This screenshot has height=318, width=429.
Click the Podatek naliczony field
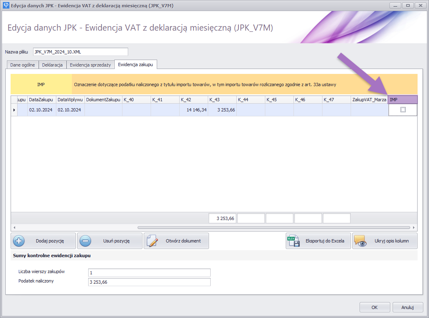tap(149, 282)
